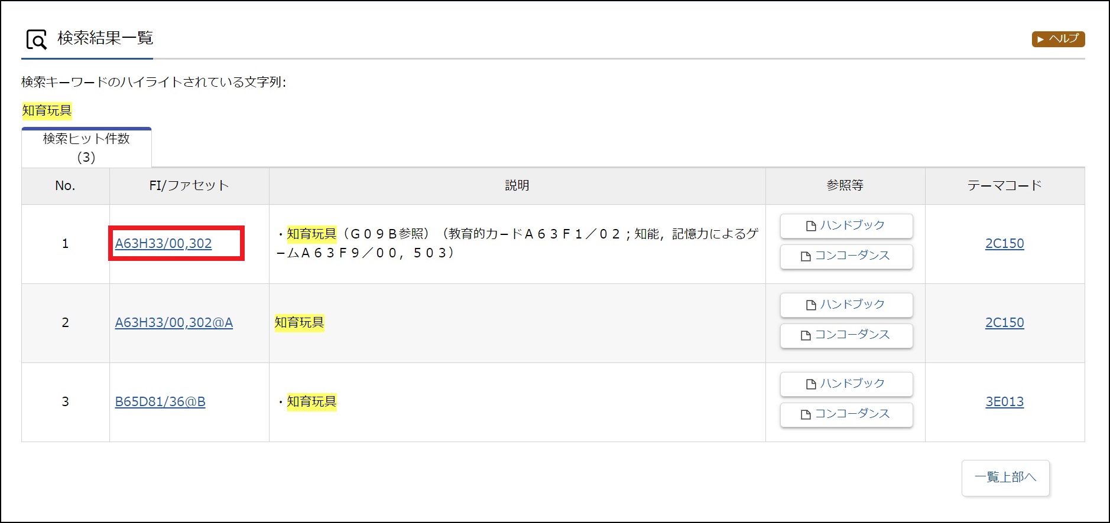
Task: Open ハンドブック for result row 3
Action: tap(846, 384)
